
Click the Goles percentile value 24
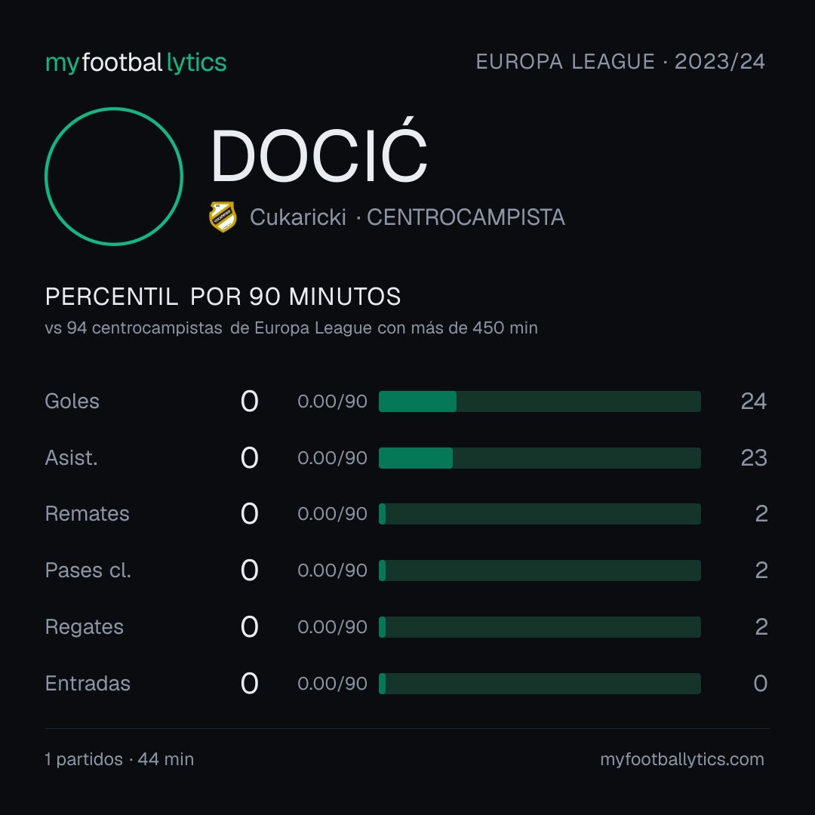point(754,401)
